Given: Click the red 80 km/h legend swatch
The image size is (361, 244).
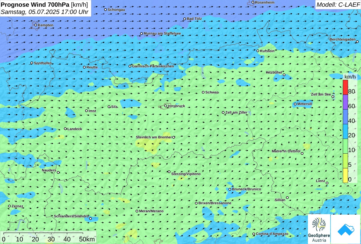Looking at the screenshot, I should (x=345, y=87).
